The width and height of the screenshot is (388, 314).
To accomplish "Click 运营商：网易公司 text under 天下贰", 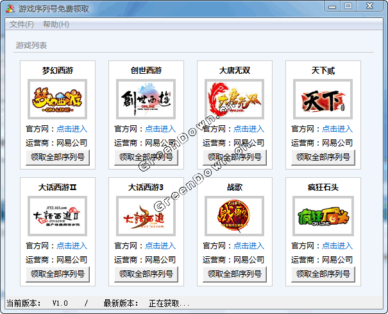I will (322, 143).
